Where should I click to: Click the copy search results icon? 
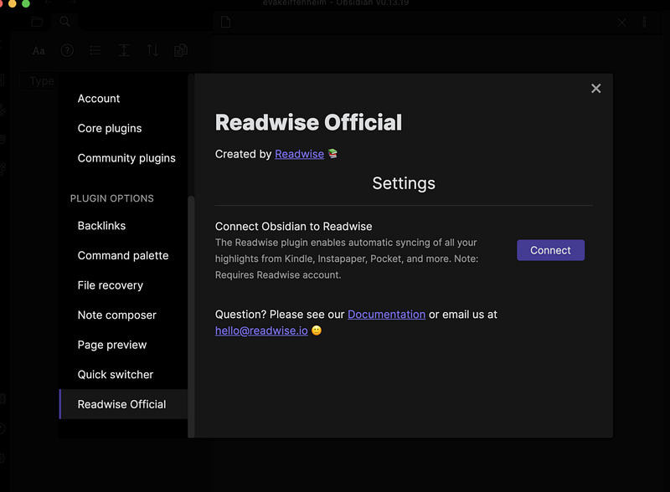click(181, 51)
